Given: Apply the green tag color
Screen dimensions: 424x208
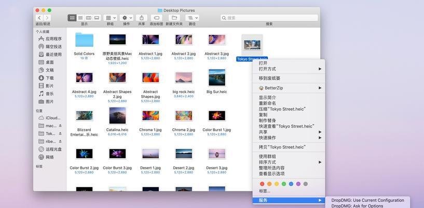Looking at the screenshot, I should tap(284, 184).
